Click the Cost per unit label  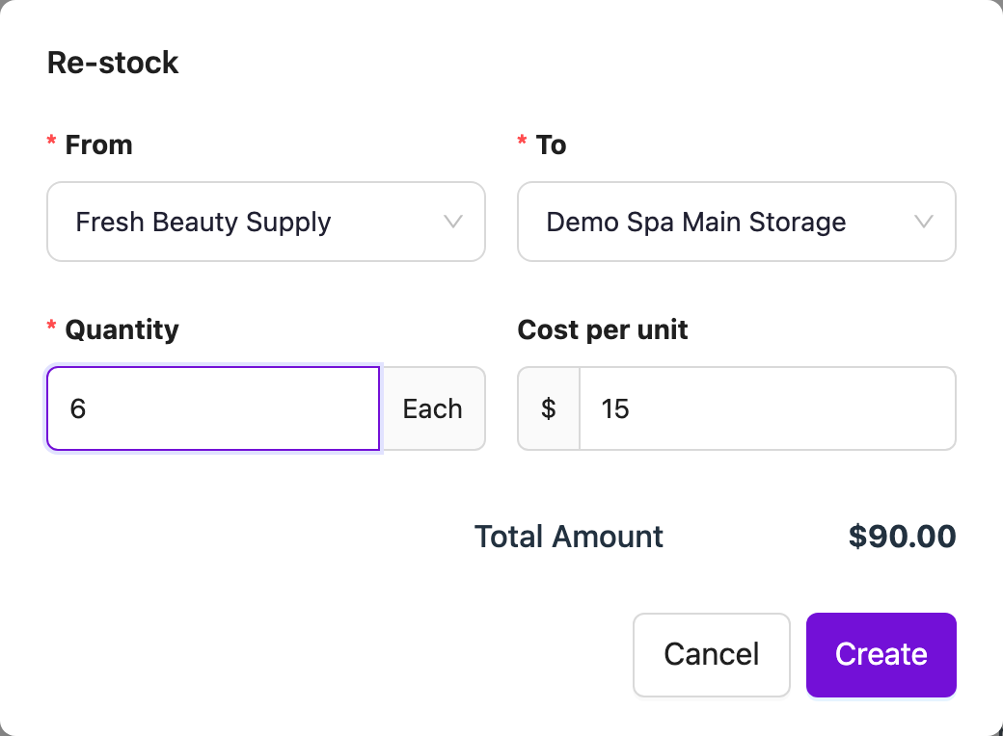coord(603,329)
